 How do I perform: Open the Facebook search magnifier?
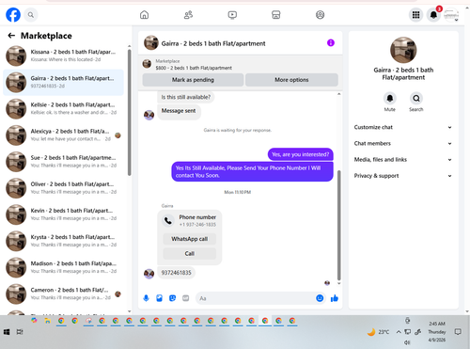click(31, 15)
